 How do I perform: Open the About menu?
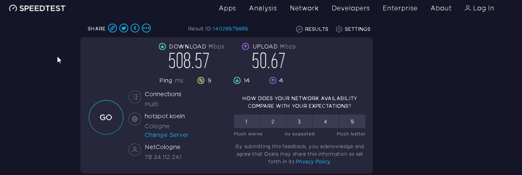click(x=441, y=8)
